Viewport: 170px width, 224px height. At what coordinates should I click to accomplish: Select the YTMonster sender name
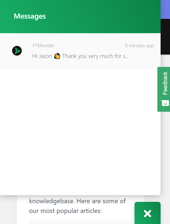(x=43, y=46)
